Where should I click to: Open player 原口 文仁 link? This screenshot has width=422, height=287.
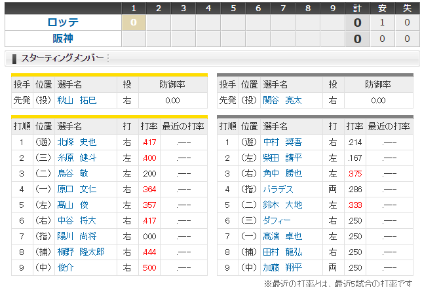77,190
